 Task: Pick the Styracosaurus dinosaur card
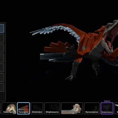92,108
